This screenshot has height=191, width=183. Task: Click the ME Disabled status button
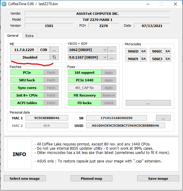click(x=30, y=57)
